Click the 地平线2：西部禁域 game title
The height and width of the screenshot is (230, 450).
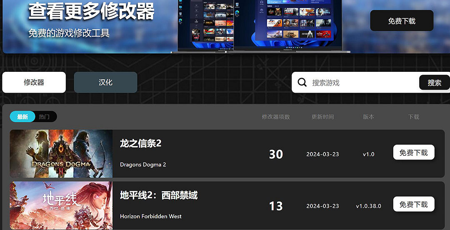pos(159,195)
